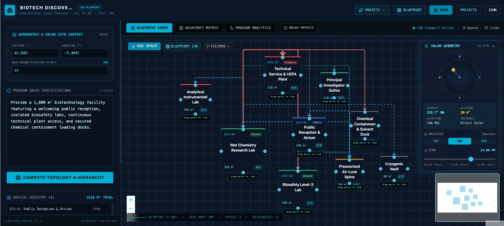Image resolution: width=504 pixels, height=226 pixels.
Task: Click the '14:00 PM' time value
Action: click(x=488, y=150)
